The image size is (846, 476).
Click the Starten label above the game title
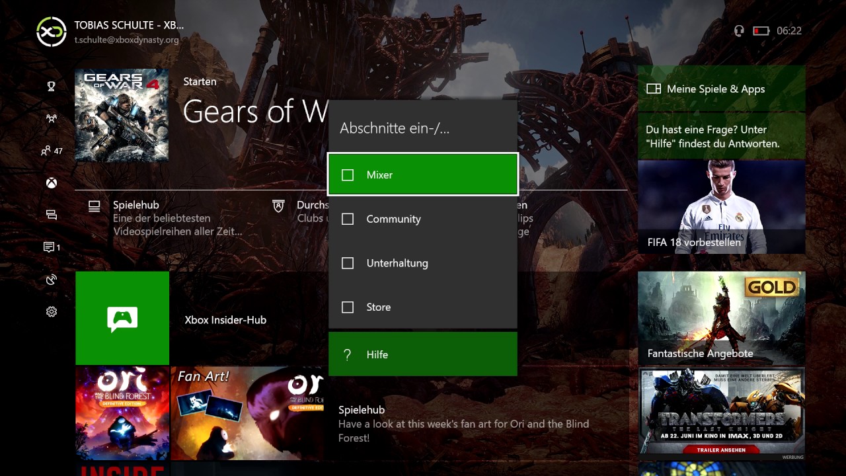click(200, 81)
